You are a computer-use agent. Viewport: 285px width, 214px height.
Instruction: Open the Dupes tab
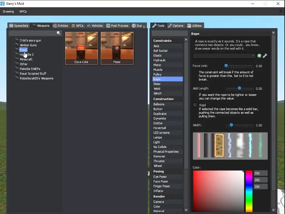(137, 26)
